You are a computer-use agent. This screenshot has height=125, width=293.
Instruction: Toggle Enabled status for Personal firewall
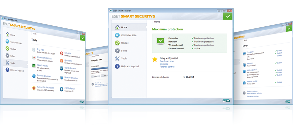[x=279, y=63]
